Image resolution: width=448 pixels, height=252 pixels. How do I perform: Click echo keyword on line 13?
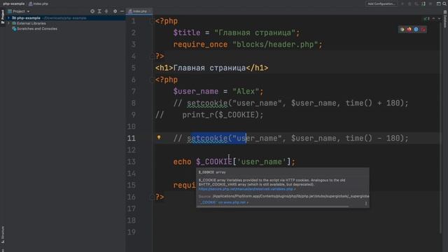[182, 162]
